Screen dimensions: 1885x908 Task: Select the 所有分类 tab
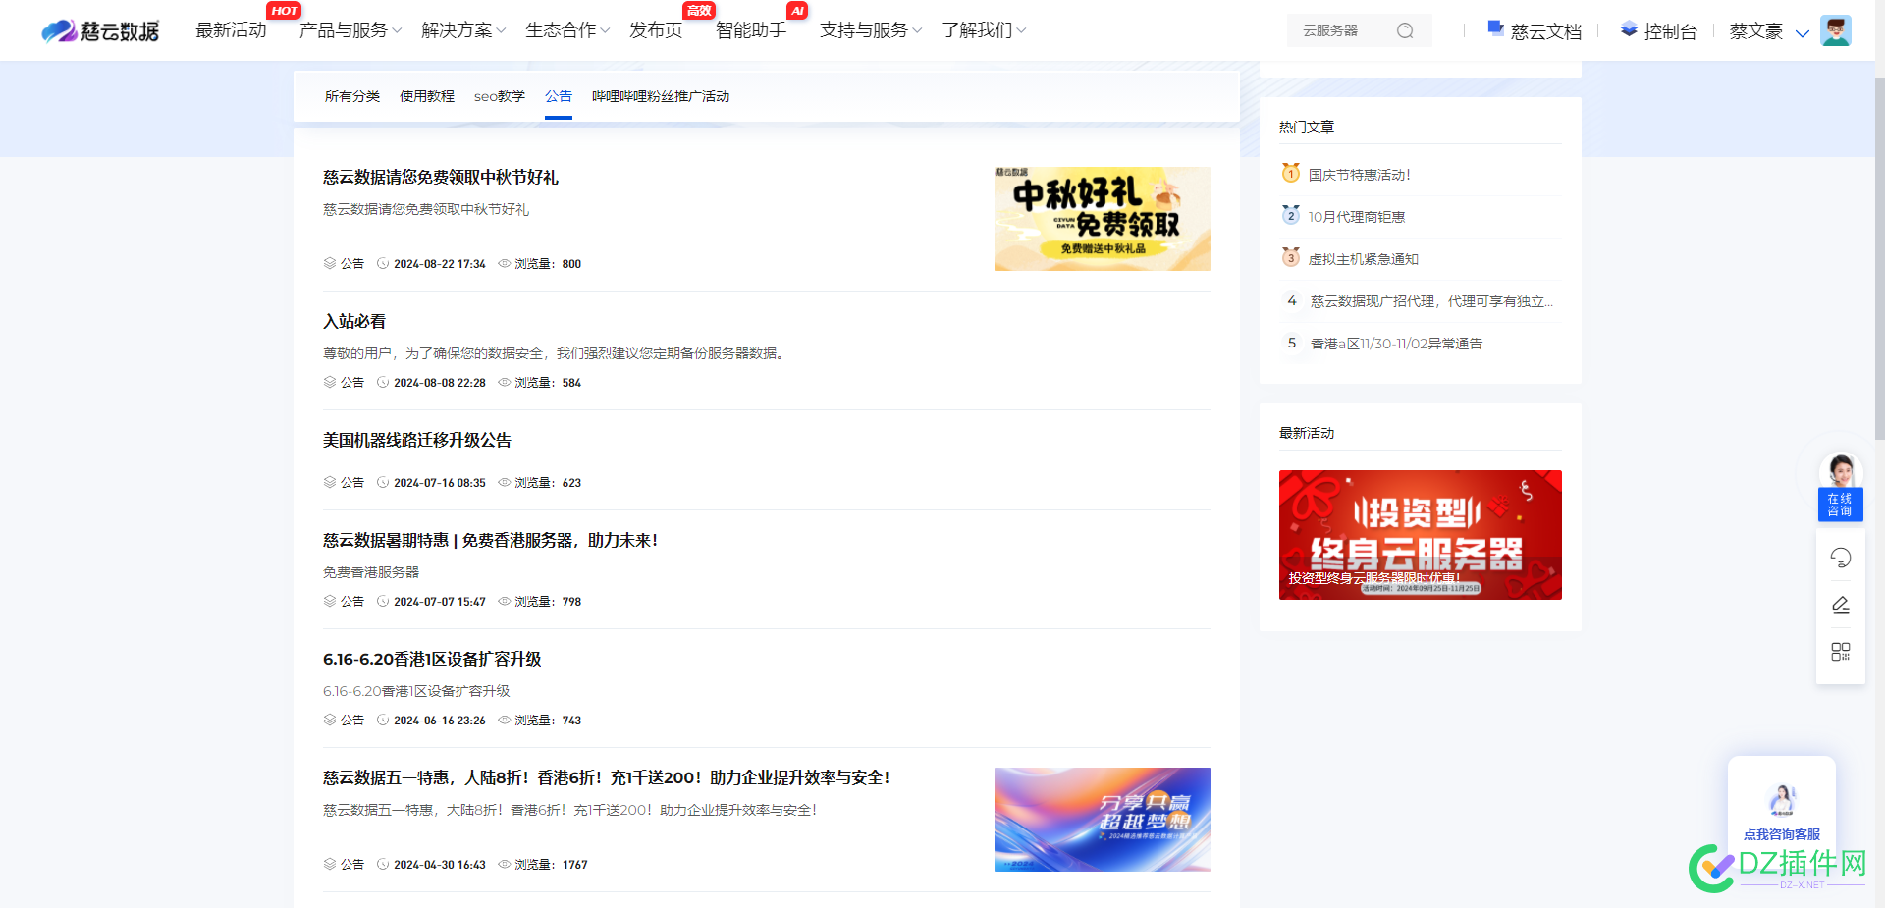(352, 96)
